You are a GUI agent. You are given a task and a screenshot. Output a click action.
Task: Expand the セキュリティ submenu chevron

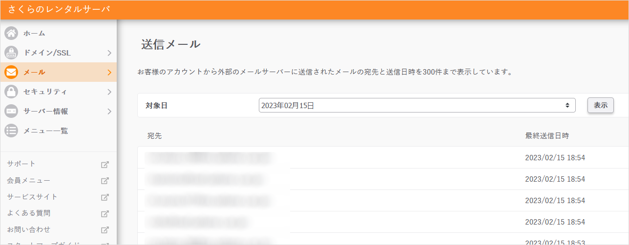point(109,92)
